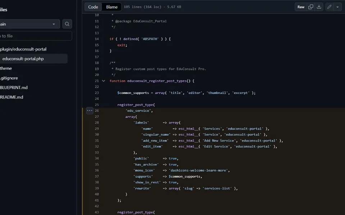This screenshot has width=345, height=215.
Task: Click the file search magnifier icon
Action: (67, 24)
